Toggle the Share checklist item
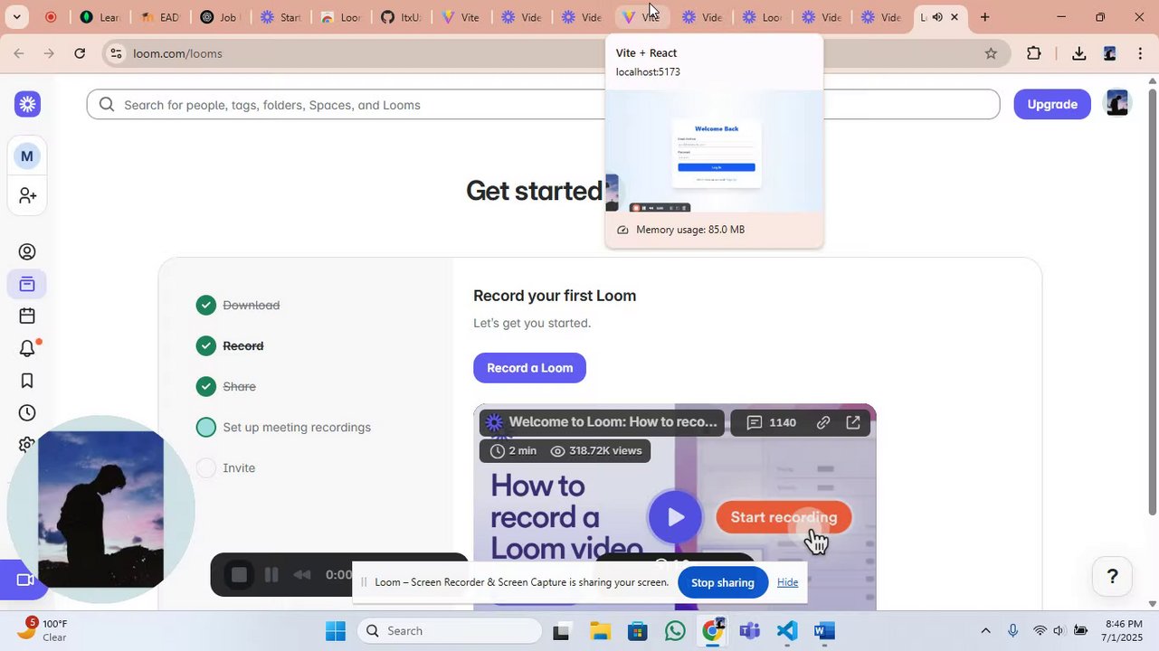The image size is (1159, 651). (225, 386)
